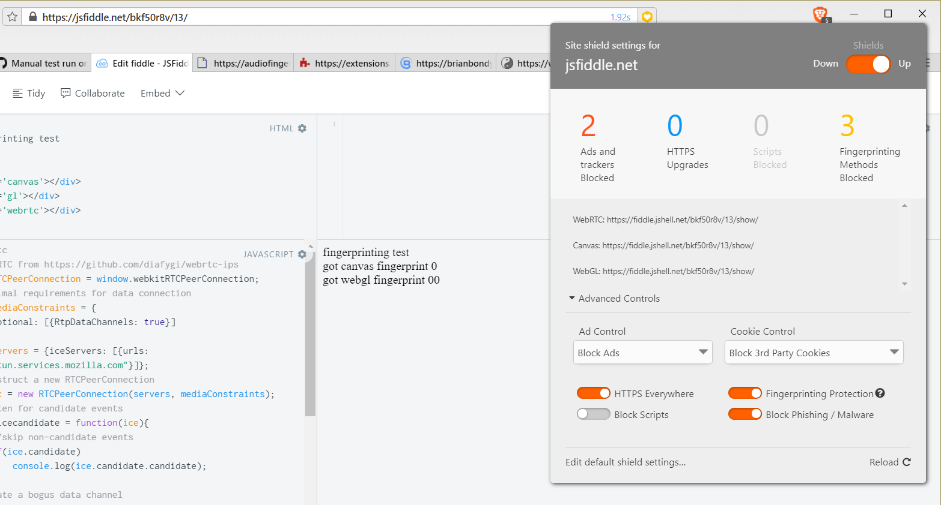Turn off Fingerprinting Protection toggle
Screen dimensions: 941x505
pyautogui.click(x=745, y=393)
